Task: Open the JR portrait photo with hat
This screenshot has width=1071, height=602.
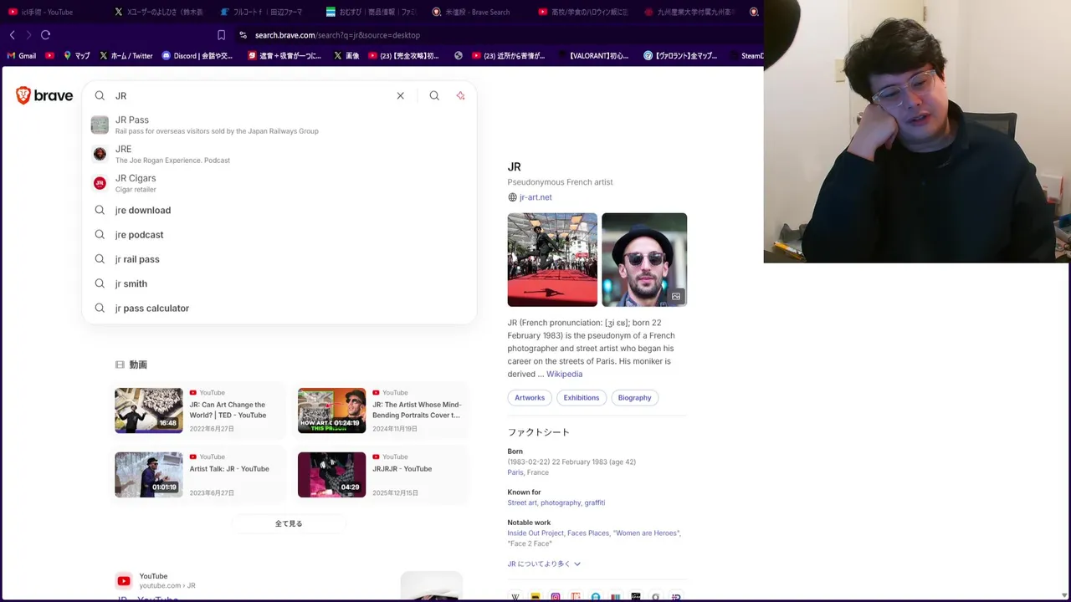Action: 644,260
